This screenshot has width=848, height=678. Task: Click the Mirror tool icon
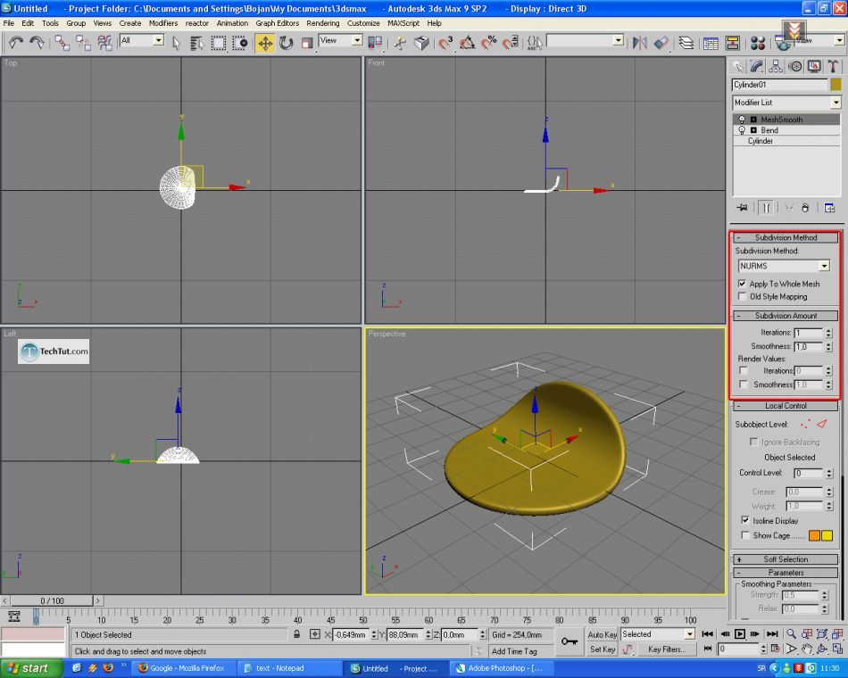pyautogui.click(x=639, y=42)
